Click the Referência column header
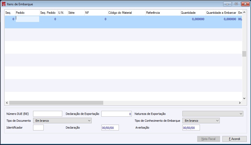The image size is (251, 145). (163, 13)
